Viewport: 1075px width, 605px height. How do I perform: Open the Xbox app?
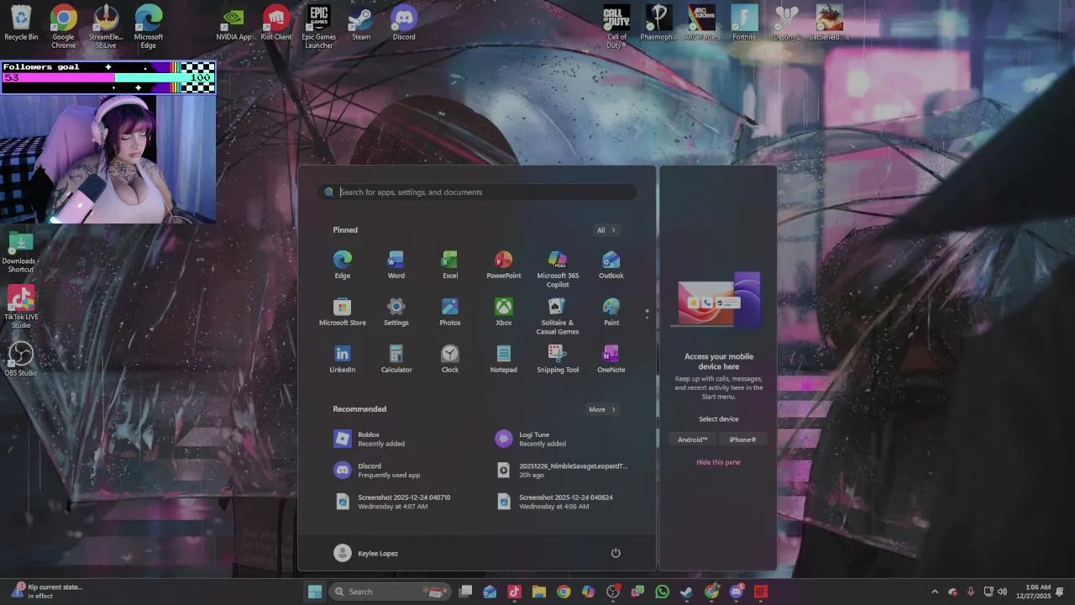504,312
